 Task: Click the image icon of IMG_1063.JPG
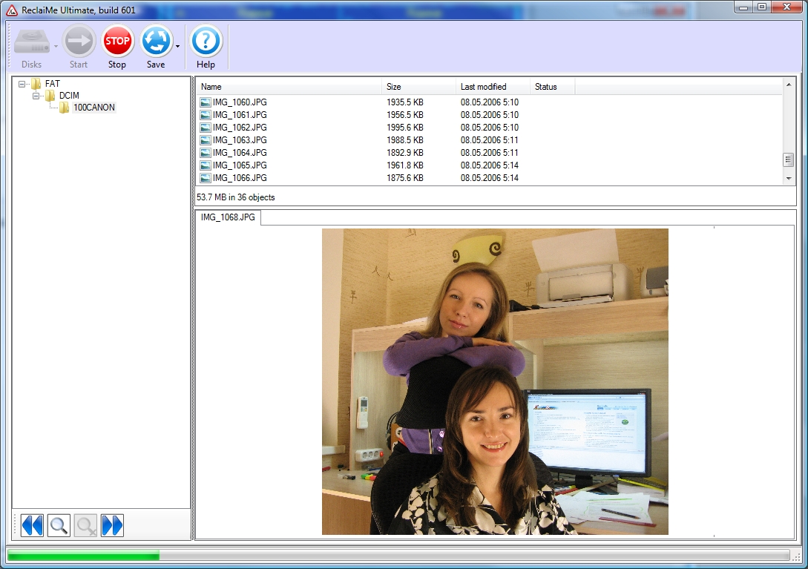(x=206, y=140)
